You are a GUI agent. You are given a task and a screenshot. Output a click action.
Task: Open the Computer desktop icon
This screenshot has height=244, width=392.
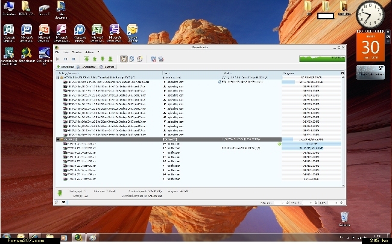9,8
